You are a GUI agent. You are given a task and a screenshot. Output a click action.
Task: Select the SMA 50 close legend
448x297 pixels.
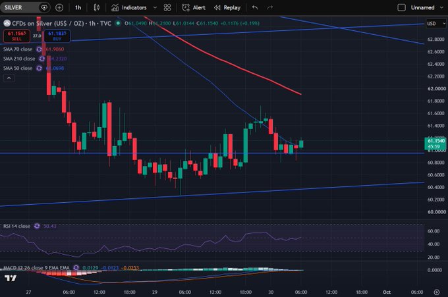point(18,68)
